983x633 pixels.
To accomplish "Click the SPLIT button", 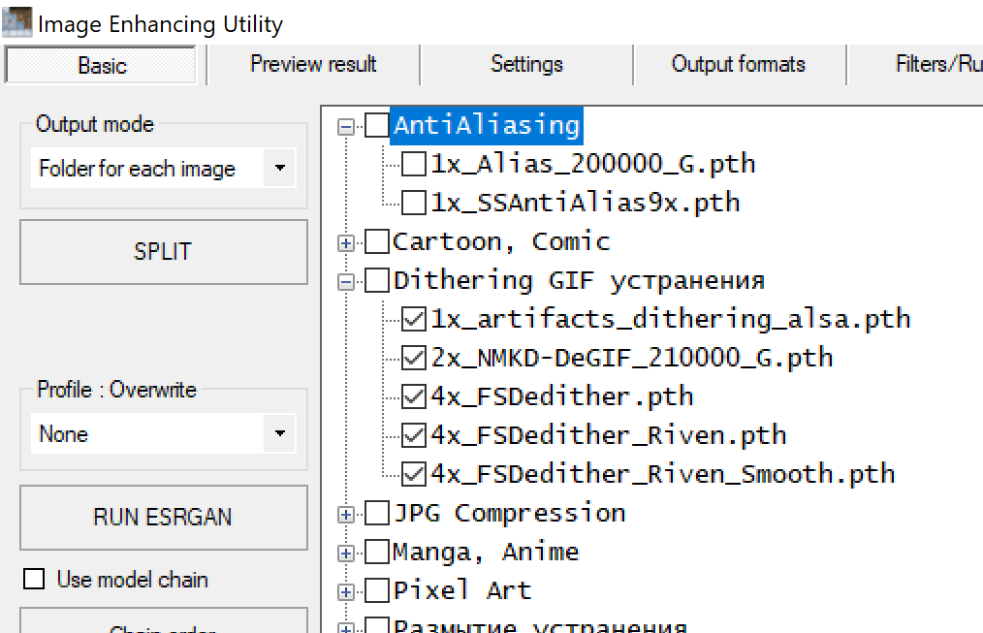I will (x=163, y=251).
